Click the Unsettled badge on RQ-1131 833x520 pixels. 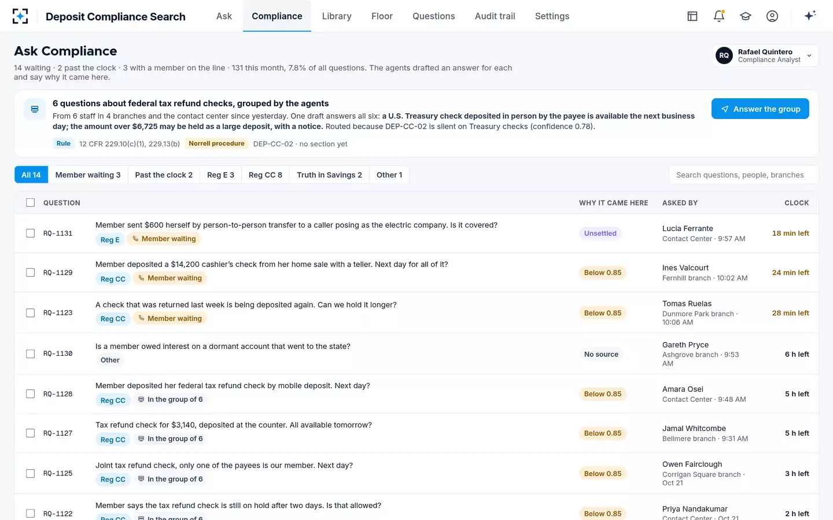click(x=600, y=233)
